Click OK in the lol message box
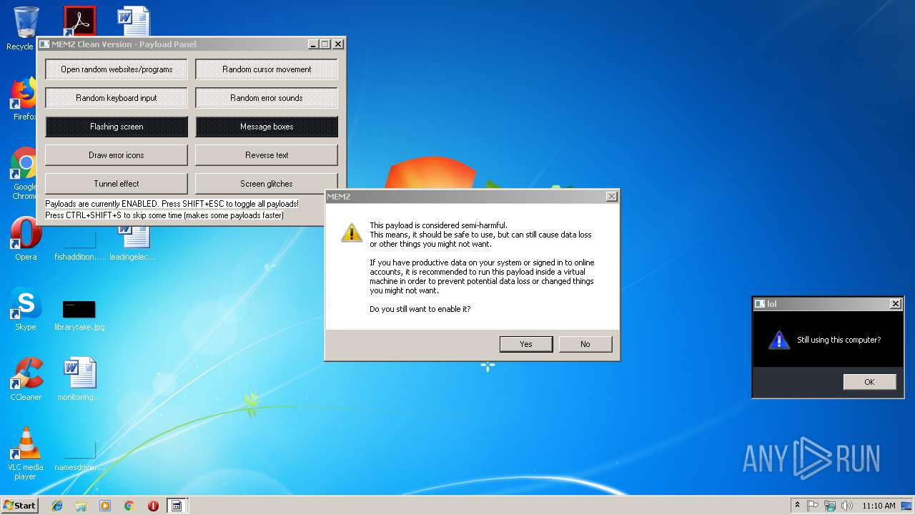The image size is (915, 515). coord(869,382)
